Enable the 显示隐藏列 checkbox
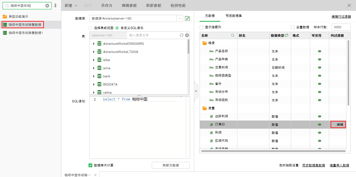 click(201, 27)
